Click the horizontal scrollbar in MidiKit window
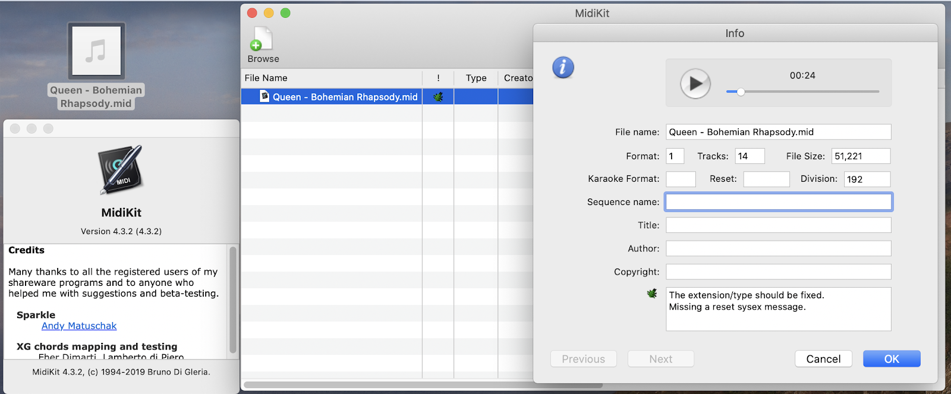Viewport: 951px width, 394px height. point(424,385)
